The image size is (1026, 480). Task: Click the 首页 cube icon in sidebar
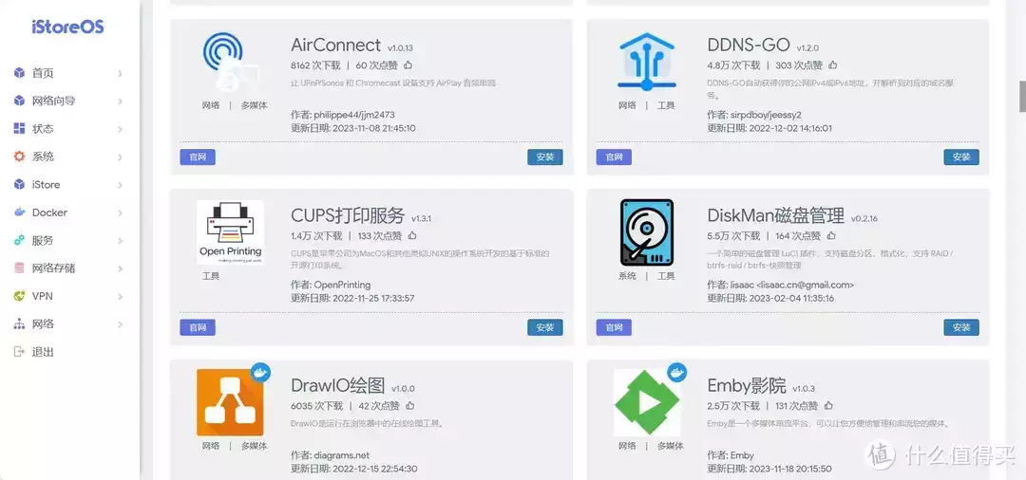click(x=19, y=73)
